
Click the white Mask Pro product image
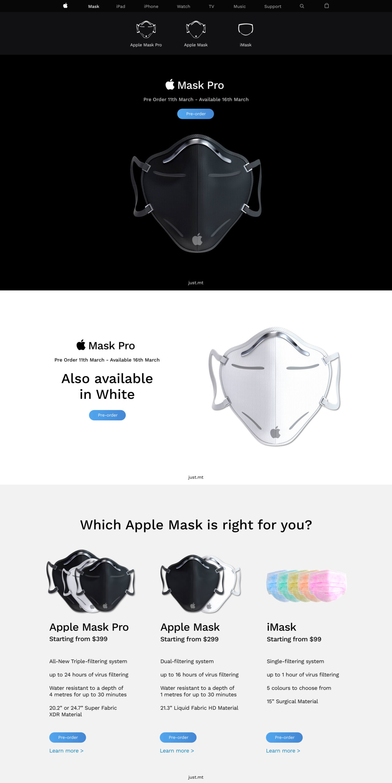click(275, 387)
